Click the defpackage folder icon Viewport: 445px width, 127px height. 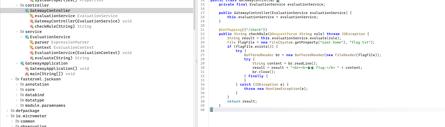point(13,111)
